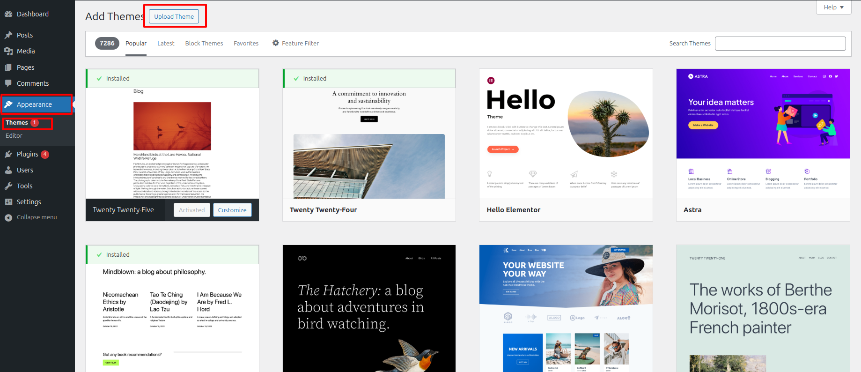861x372 pixels.
Task: Click the Upload Theme button
Action: [x=174, y=16]
